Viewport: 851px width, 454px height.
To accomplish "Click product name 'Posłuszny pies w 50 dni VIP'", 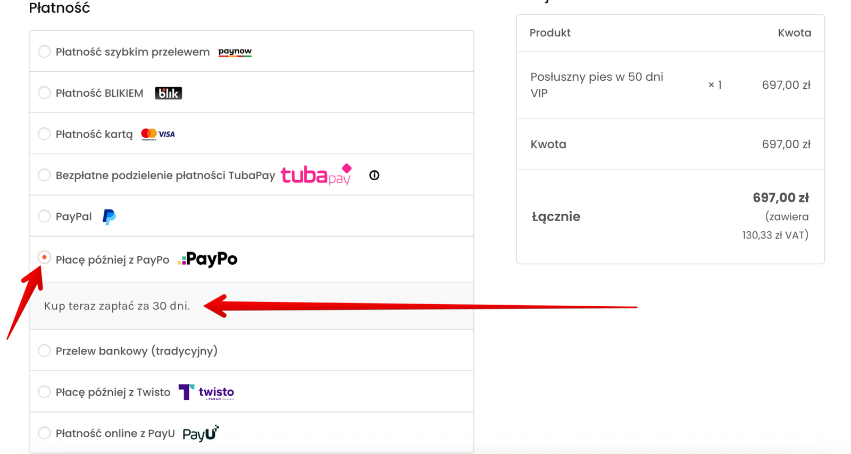I will pos(596,85).
